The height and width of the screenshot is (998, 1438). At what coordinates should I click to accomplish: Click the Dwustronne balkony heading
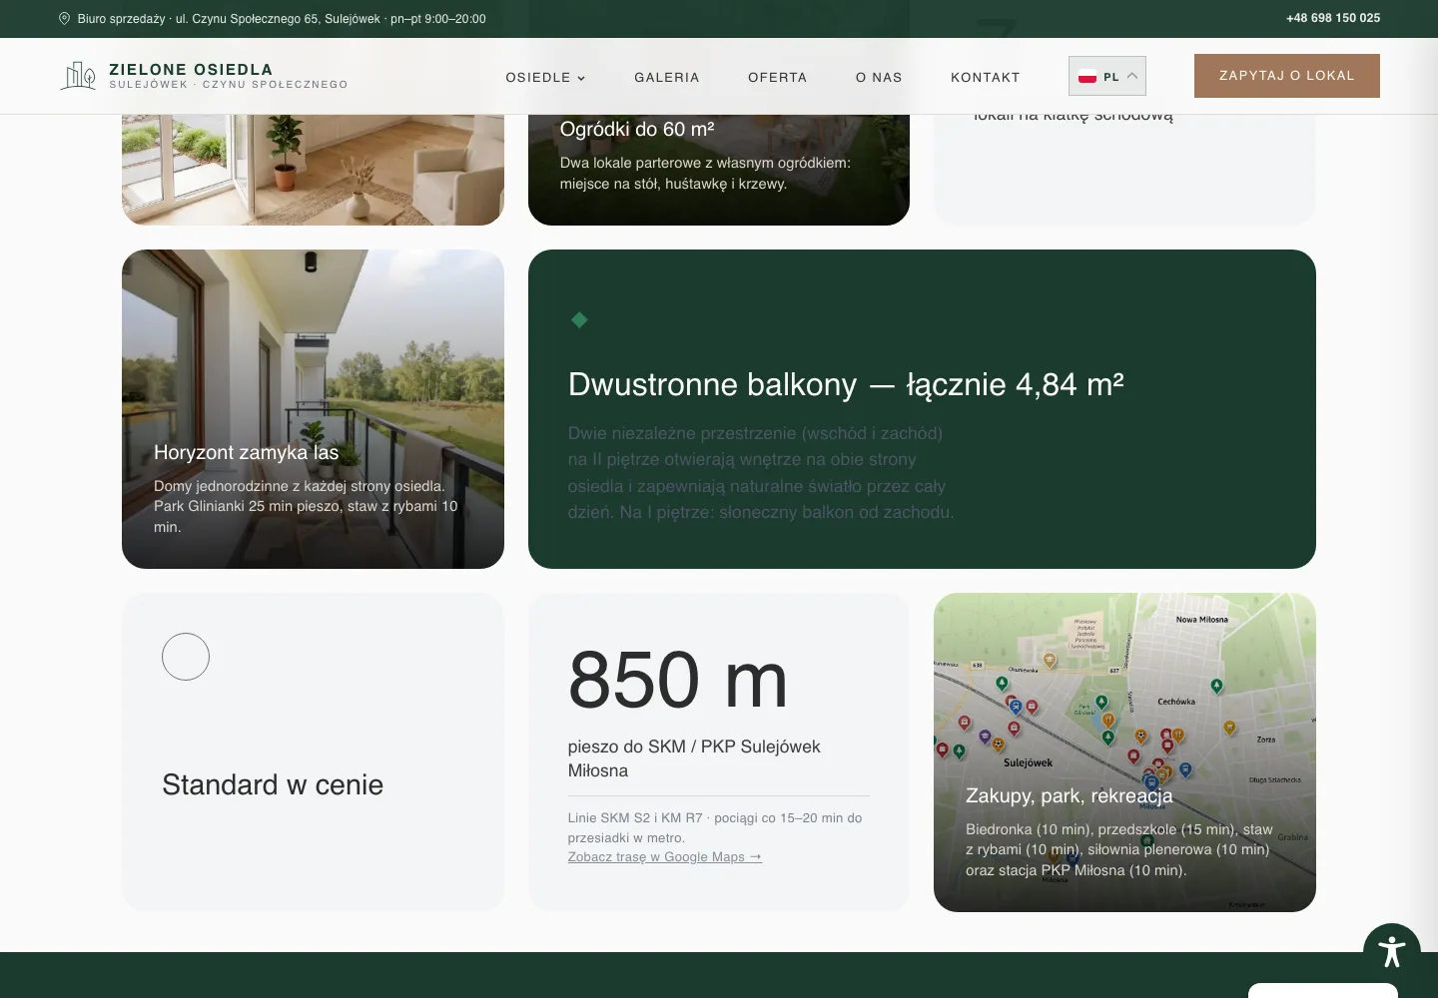click(846, 384)
